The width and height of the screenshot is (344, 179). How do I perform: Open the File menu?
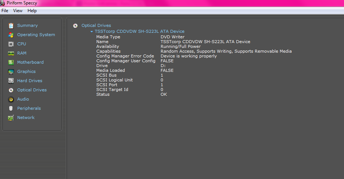pyautogui.click(x=5, y=11)
